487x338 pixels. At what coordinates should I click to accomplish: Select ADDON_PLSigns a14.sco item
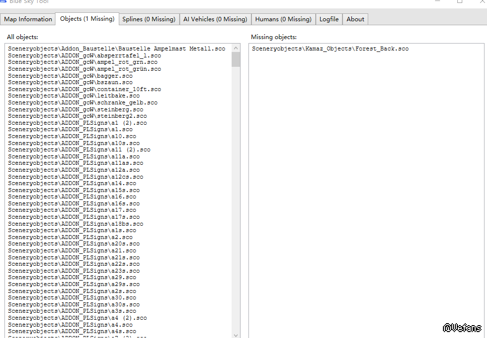click(72, 183)
